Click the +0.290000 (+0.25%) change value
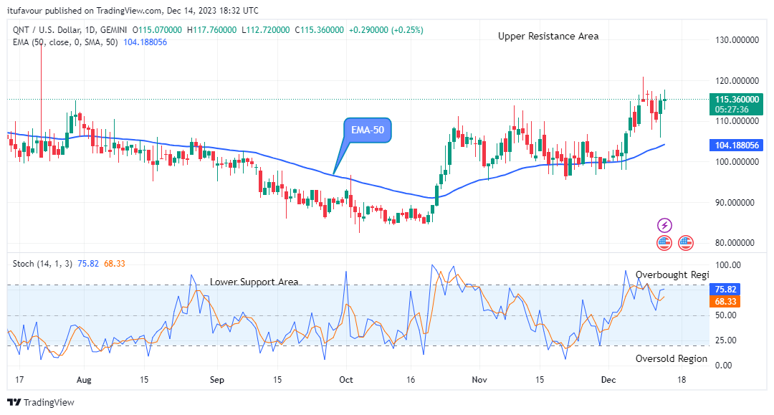 tap(386, 30)
